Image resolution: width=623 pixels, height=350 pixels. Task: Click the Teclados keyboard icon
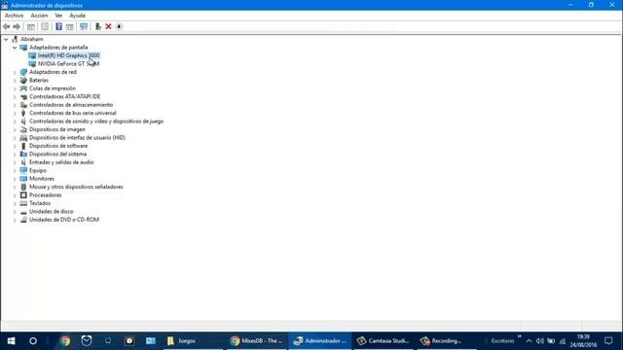(x=23, y=203)
